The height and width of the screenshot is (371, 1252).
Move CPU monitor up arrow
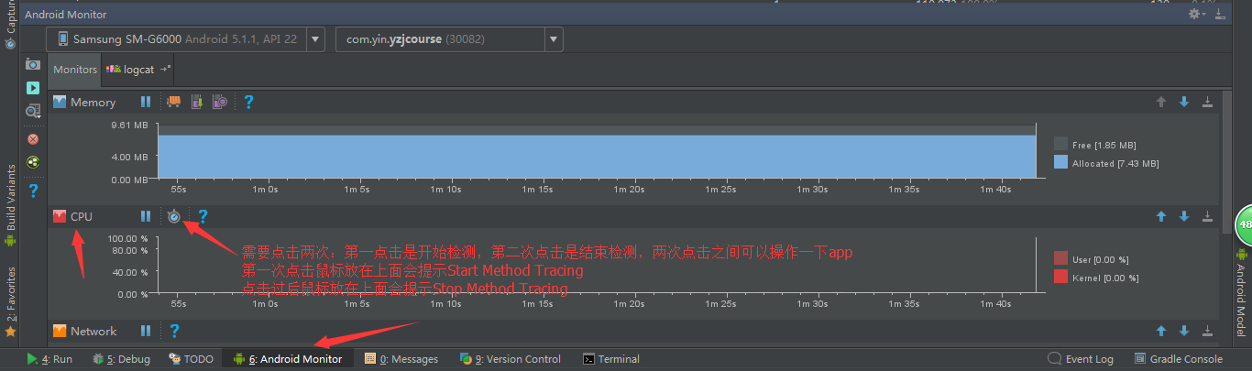click(x=1161, y=216)
